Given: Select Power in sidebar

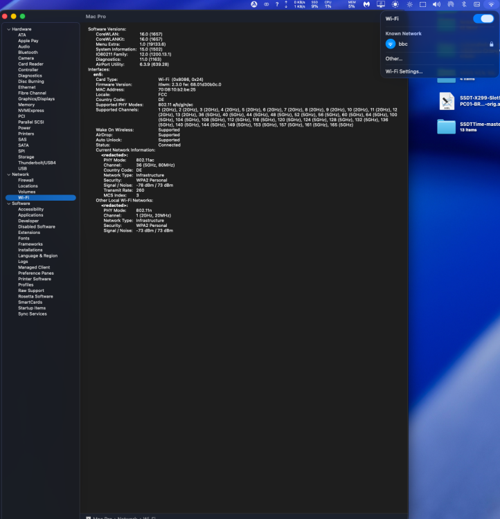Looking at the screenshot, I should click(24, 128).
